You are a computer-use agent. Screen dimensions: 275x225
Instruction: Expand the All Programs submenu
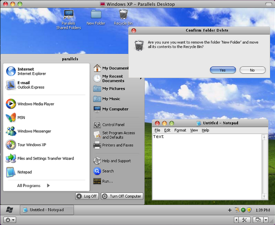click(33, 186)
